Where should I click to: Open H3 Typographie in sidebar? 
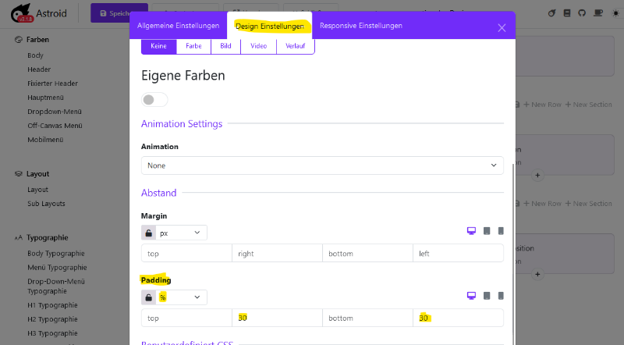pos(52,333)
